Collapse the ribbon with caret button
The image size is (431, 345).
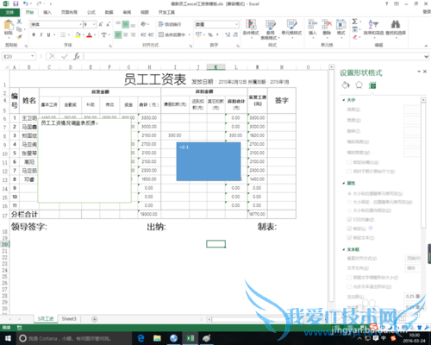point(426,46)
